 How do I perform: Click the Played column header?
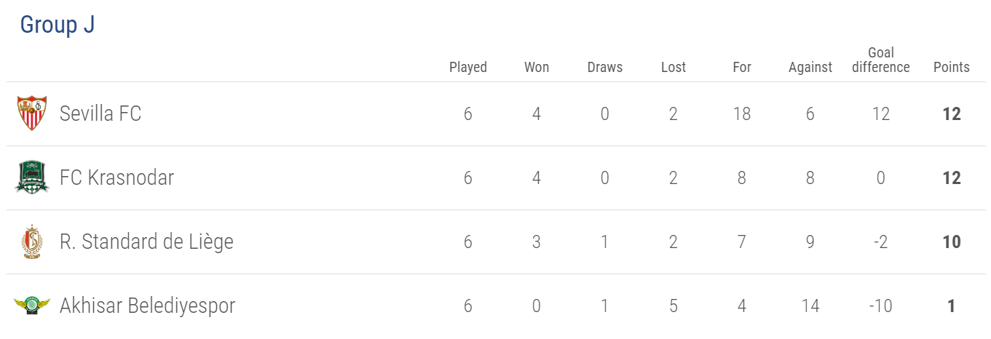[468, 67]
